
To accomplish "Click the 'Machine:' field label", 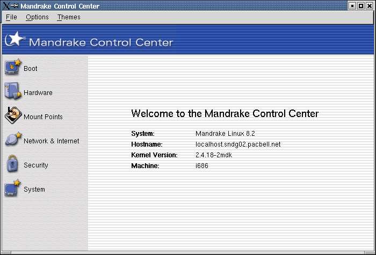I will click(x=145, y=166).
